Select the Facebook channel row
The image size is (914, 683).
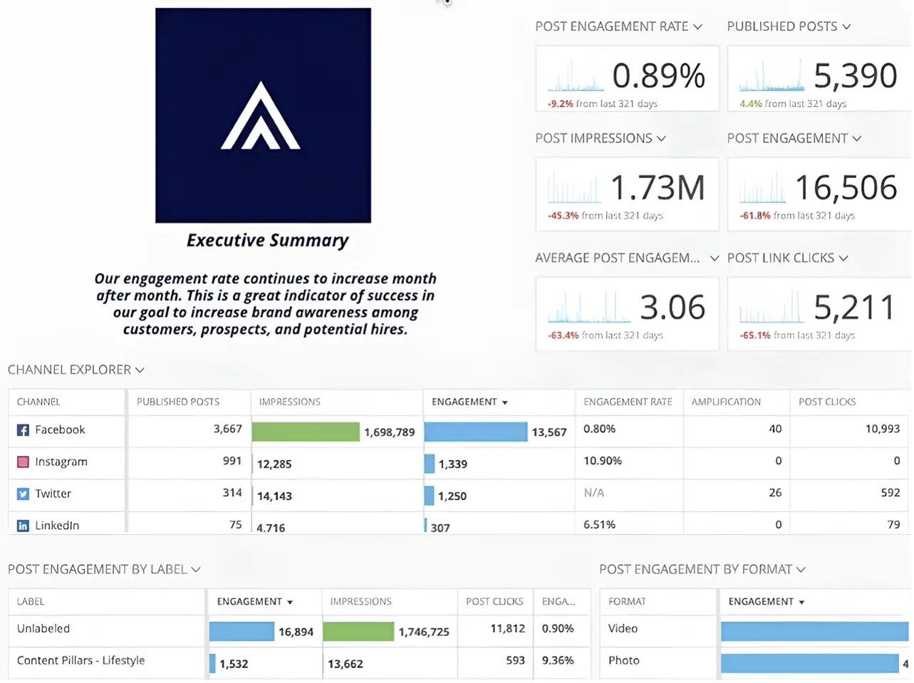pyautogui.click(x=459, y=432)
